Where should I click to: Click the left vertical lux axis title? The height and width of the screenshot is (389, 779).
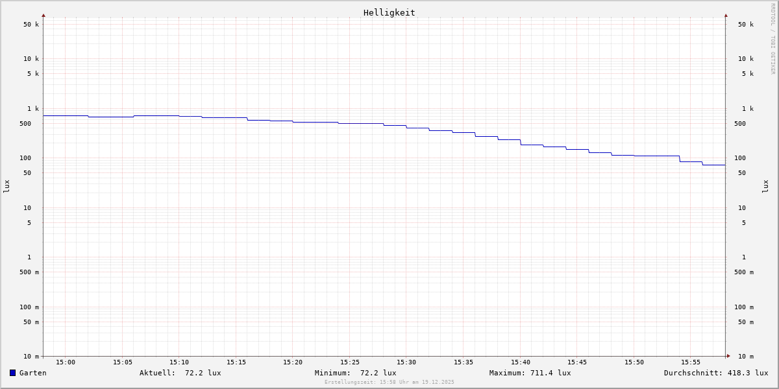pos(6,187)
